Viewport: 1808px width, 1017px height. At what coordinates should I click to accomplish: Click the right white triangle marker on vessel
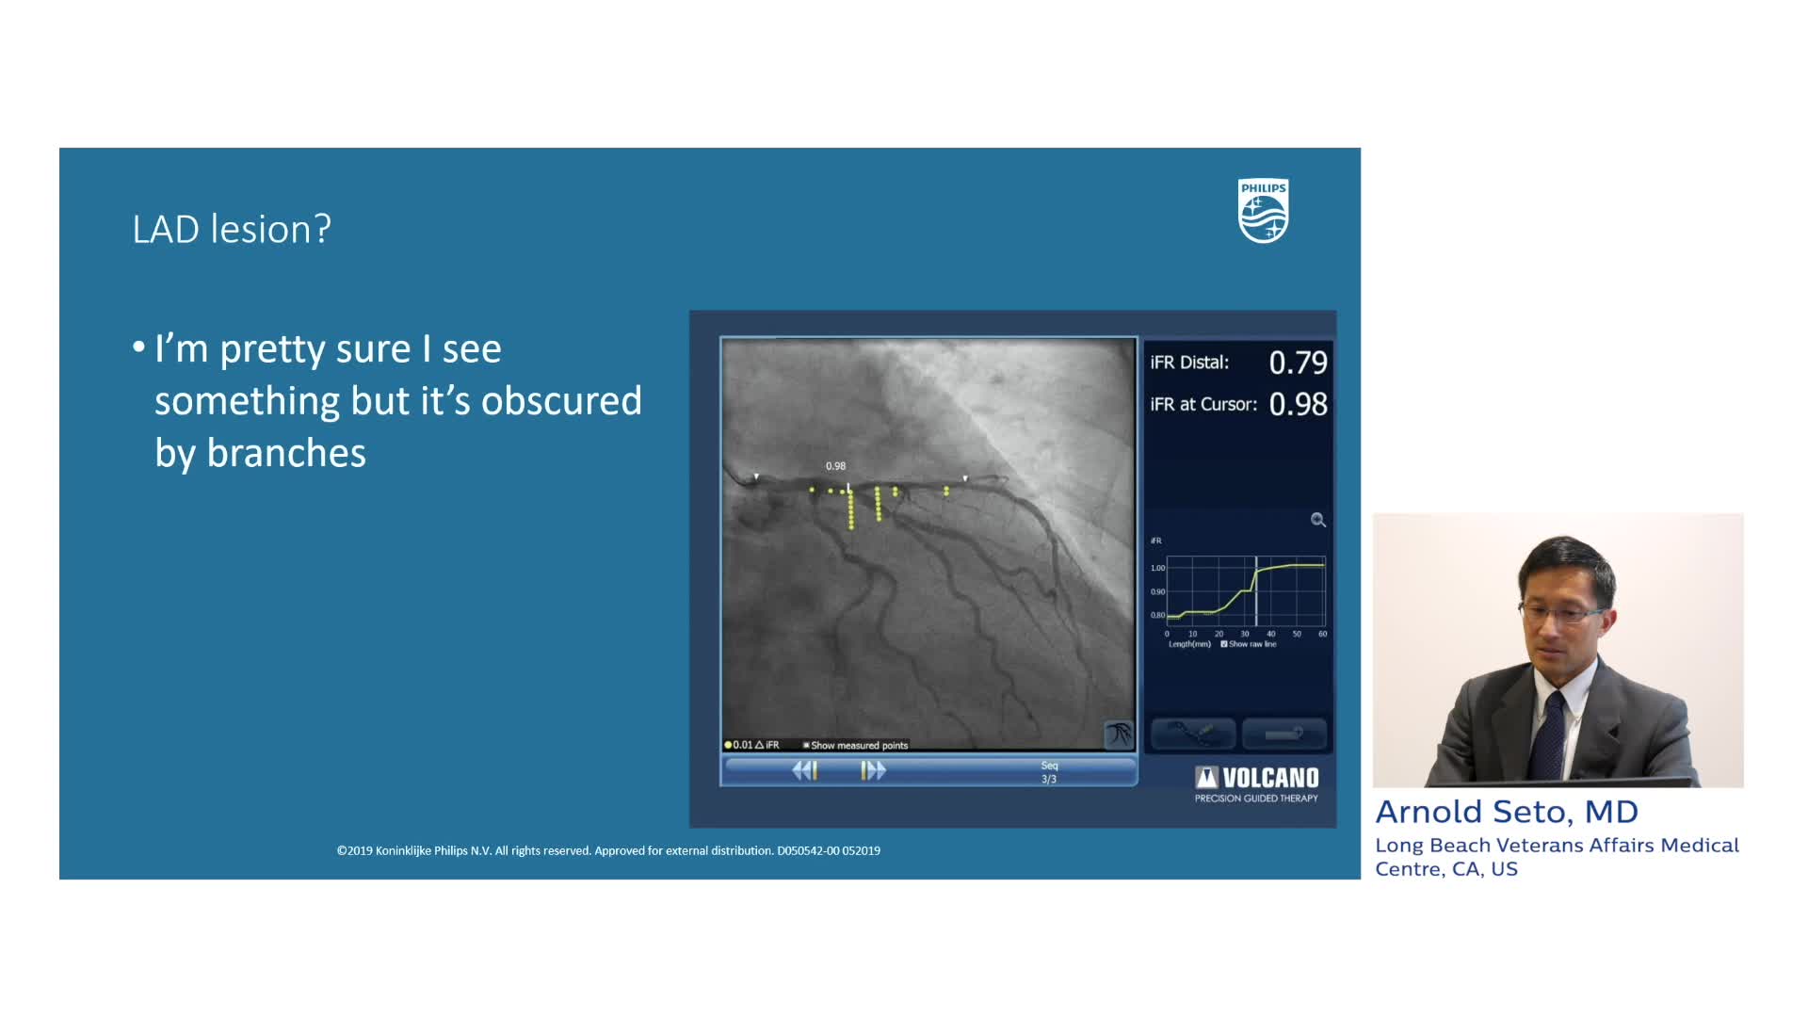(965, 478)
